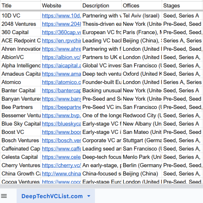Select the Redwood City offices cell
This screenshot has height=203, width=203.
click(141, 115)
